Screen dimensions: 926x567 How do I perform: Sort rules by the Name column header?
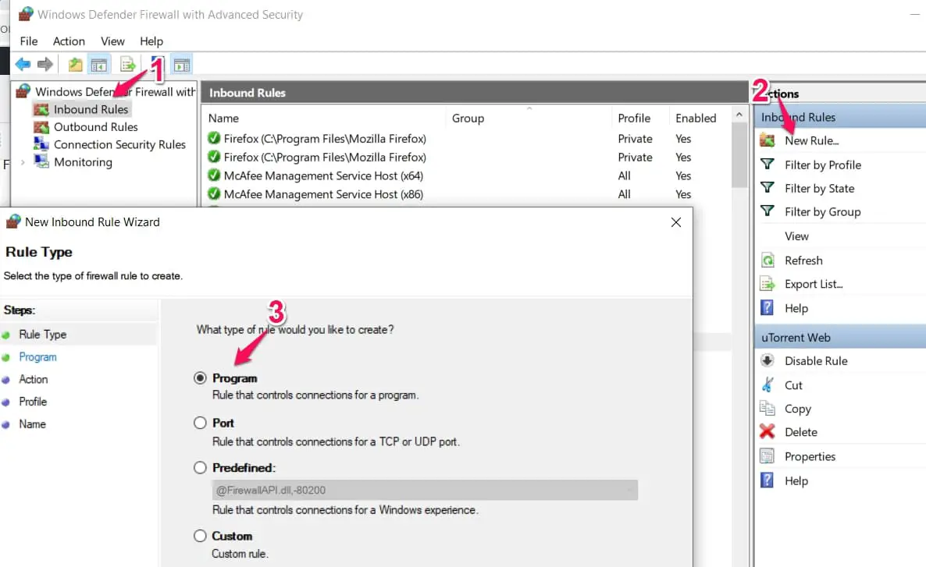(223, 118)
